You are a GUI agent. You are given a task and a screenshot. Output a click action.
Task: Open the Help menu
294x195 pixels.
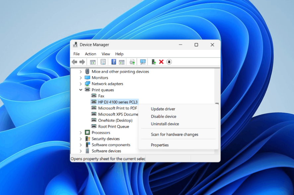[119, 54]
